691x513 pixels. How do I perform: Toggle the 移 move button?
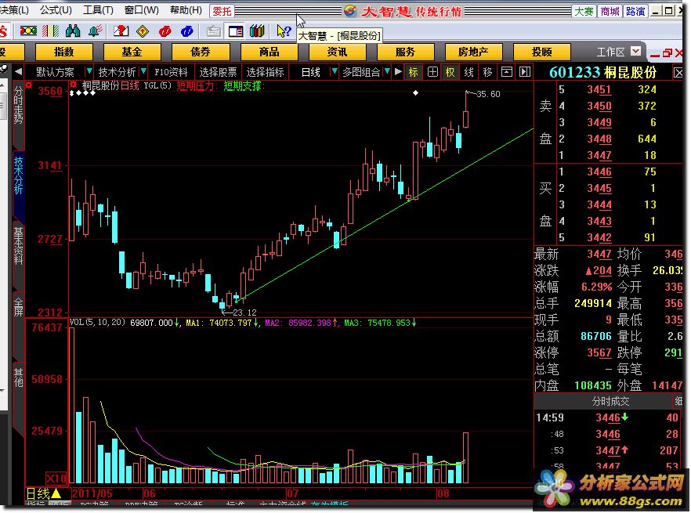pos(487,72)
